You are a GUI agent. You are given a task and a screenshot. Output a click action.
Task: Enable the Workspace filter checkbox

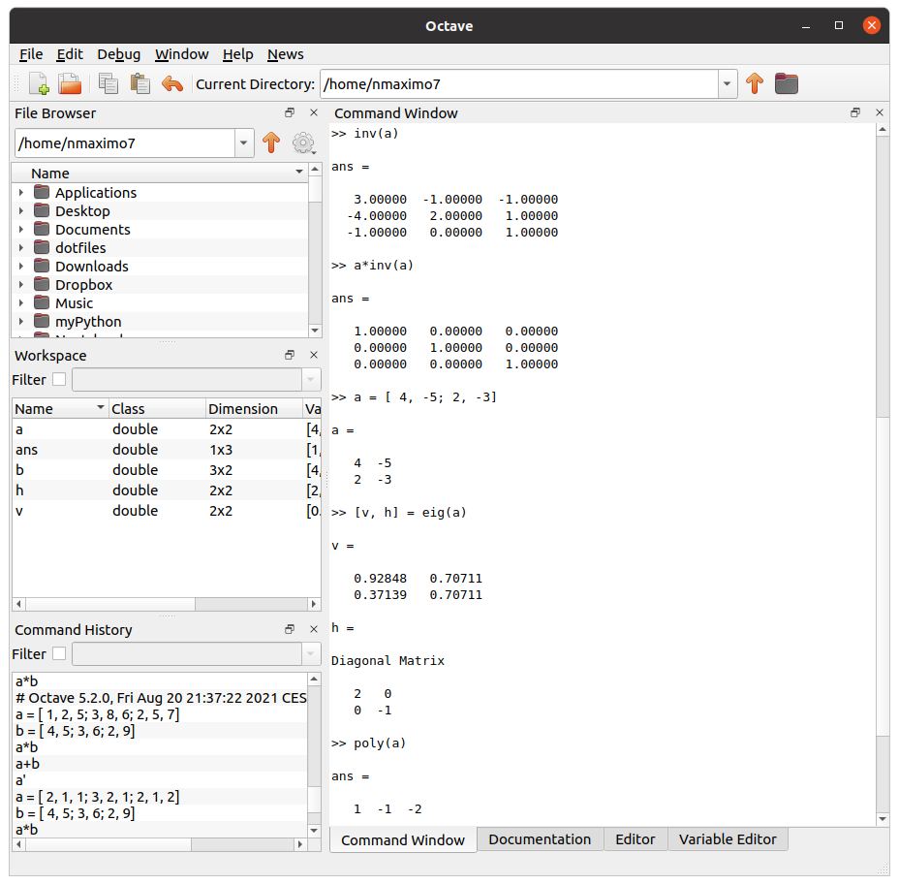tap(59, 379)
